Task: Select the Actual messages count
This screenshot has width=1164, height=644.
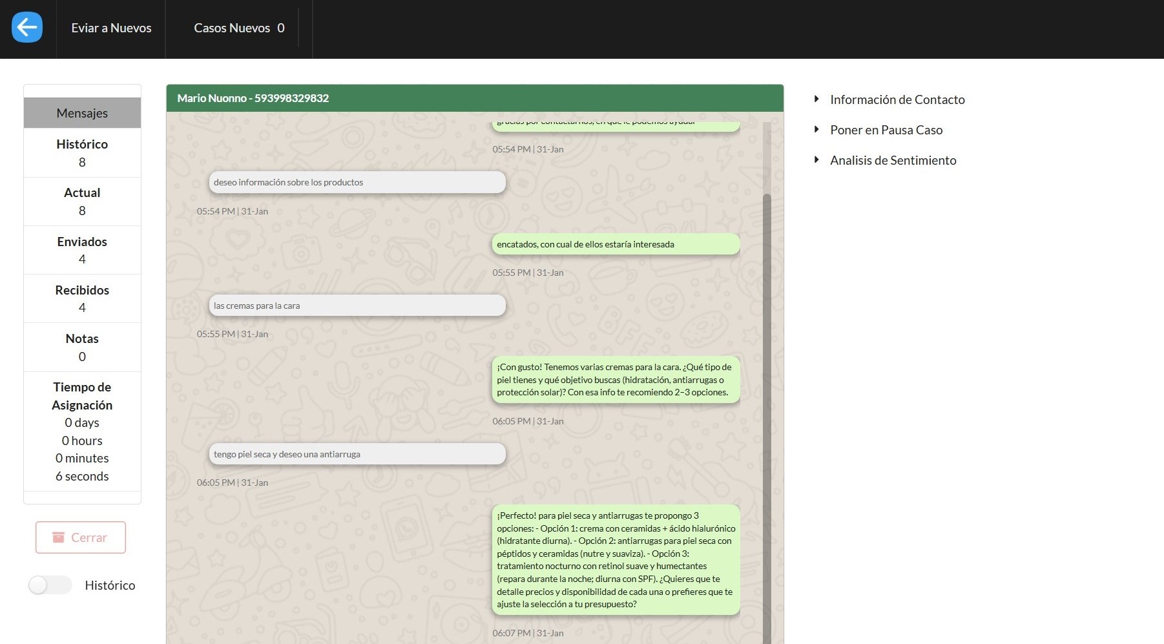Action: [x=82, y=201]
